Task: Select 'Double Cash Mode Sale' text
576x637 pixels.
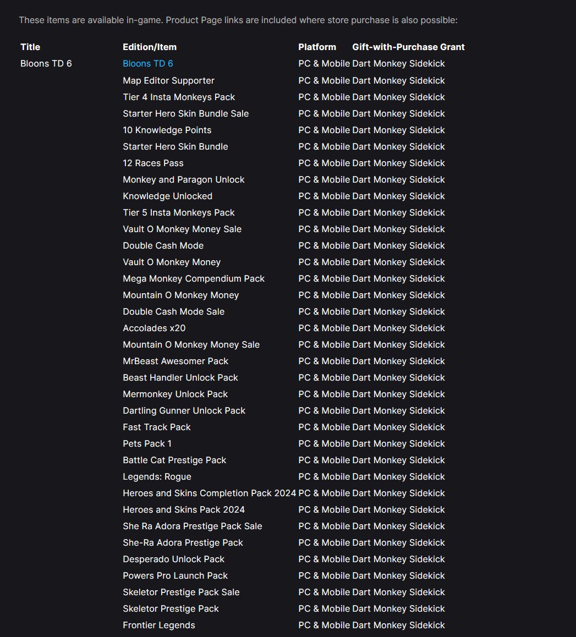Action: pos(173,311)
